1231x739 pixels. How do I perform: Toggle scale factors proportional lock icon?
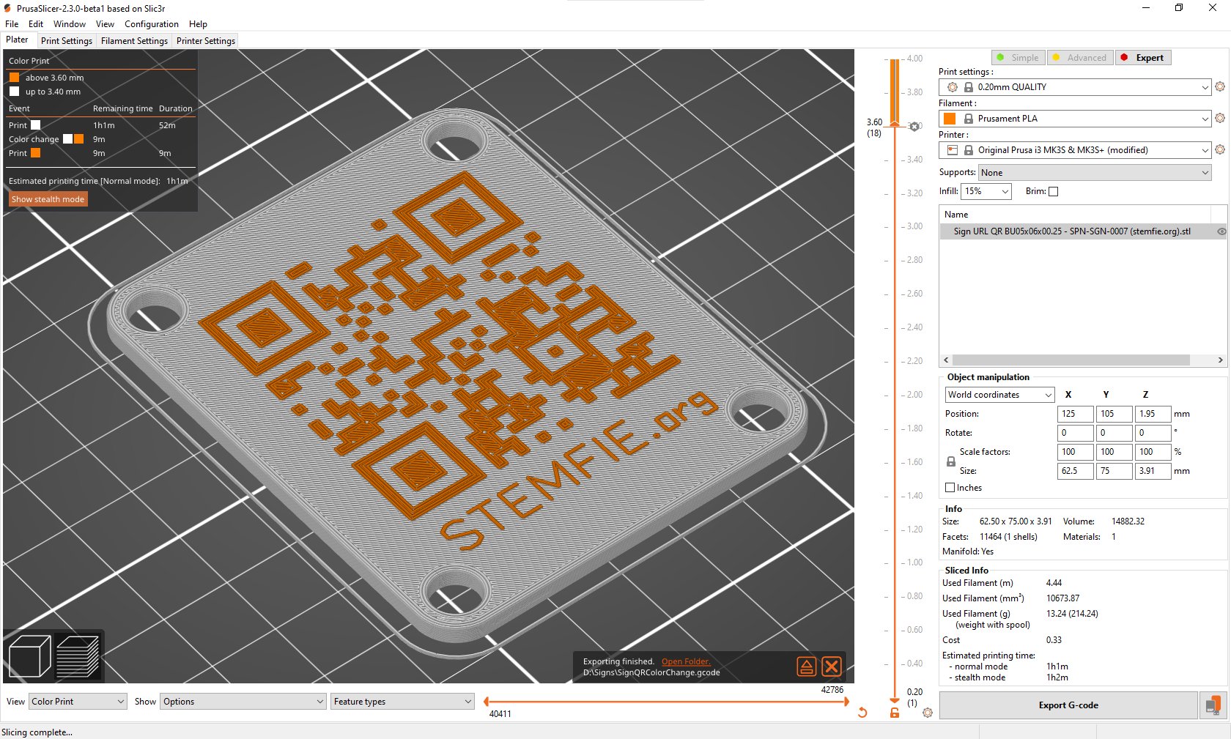[x=951, y=461]
